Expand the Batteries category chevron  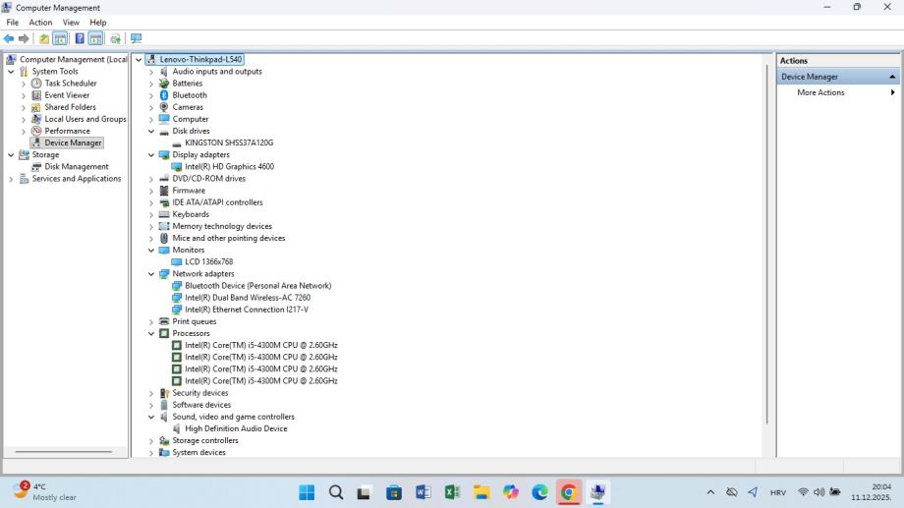(151, 84)
